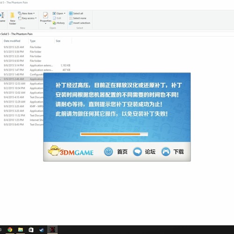Select the highlighted row dated 9/9/2015 2:46 AM
Screen dimensions: 234x234
coord(22,79)
